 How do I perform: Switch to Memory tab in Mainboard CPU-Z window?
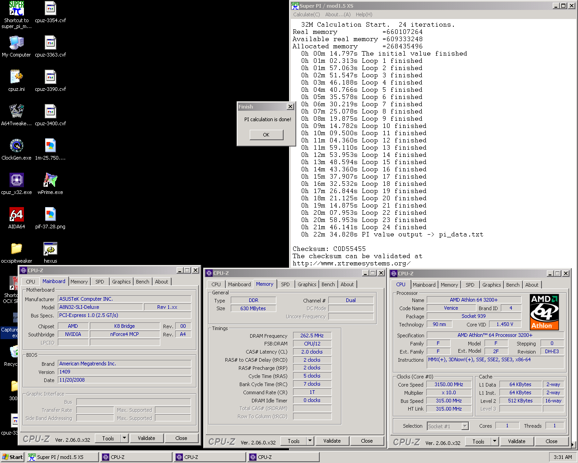[79, 282]
